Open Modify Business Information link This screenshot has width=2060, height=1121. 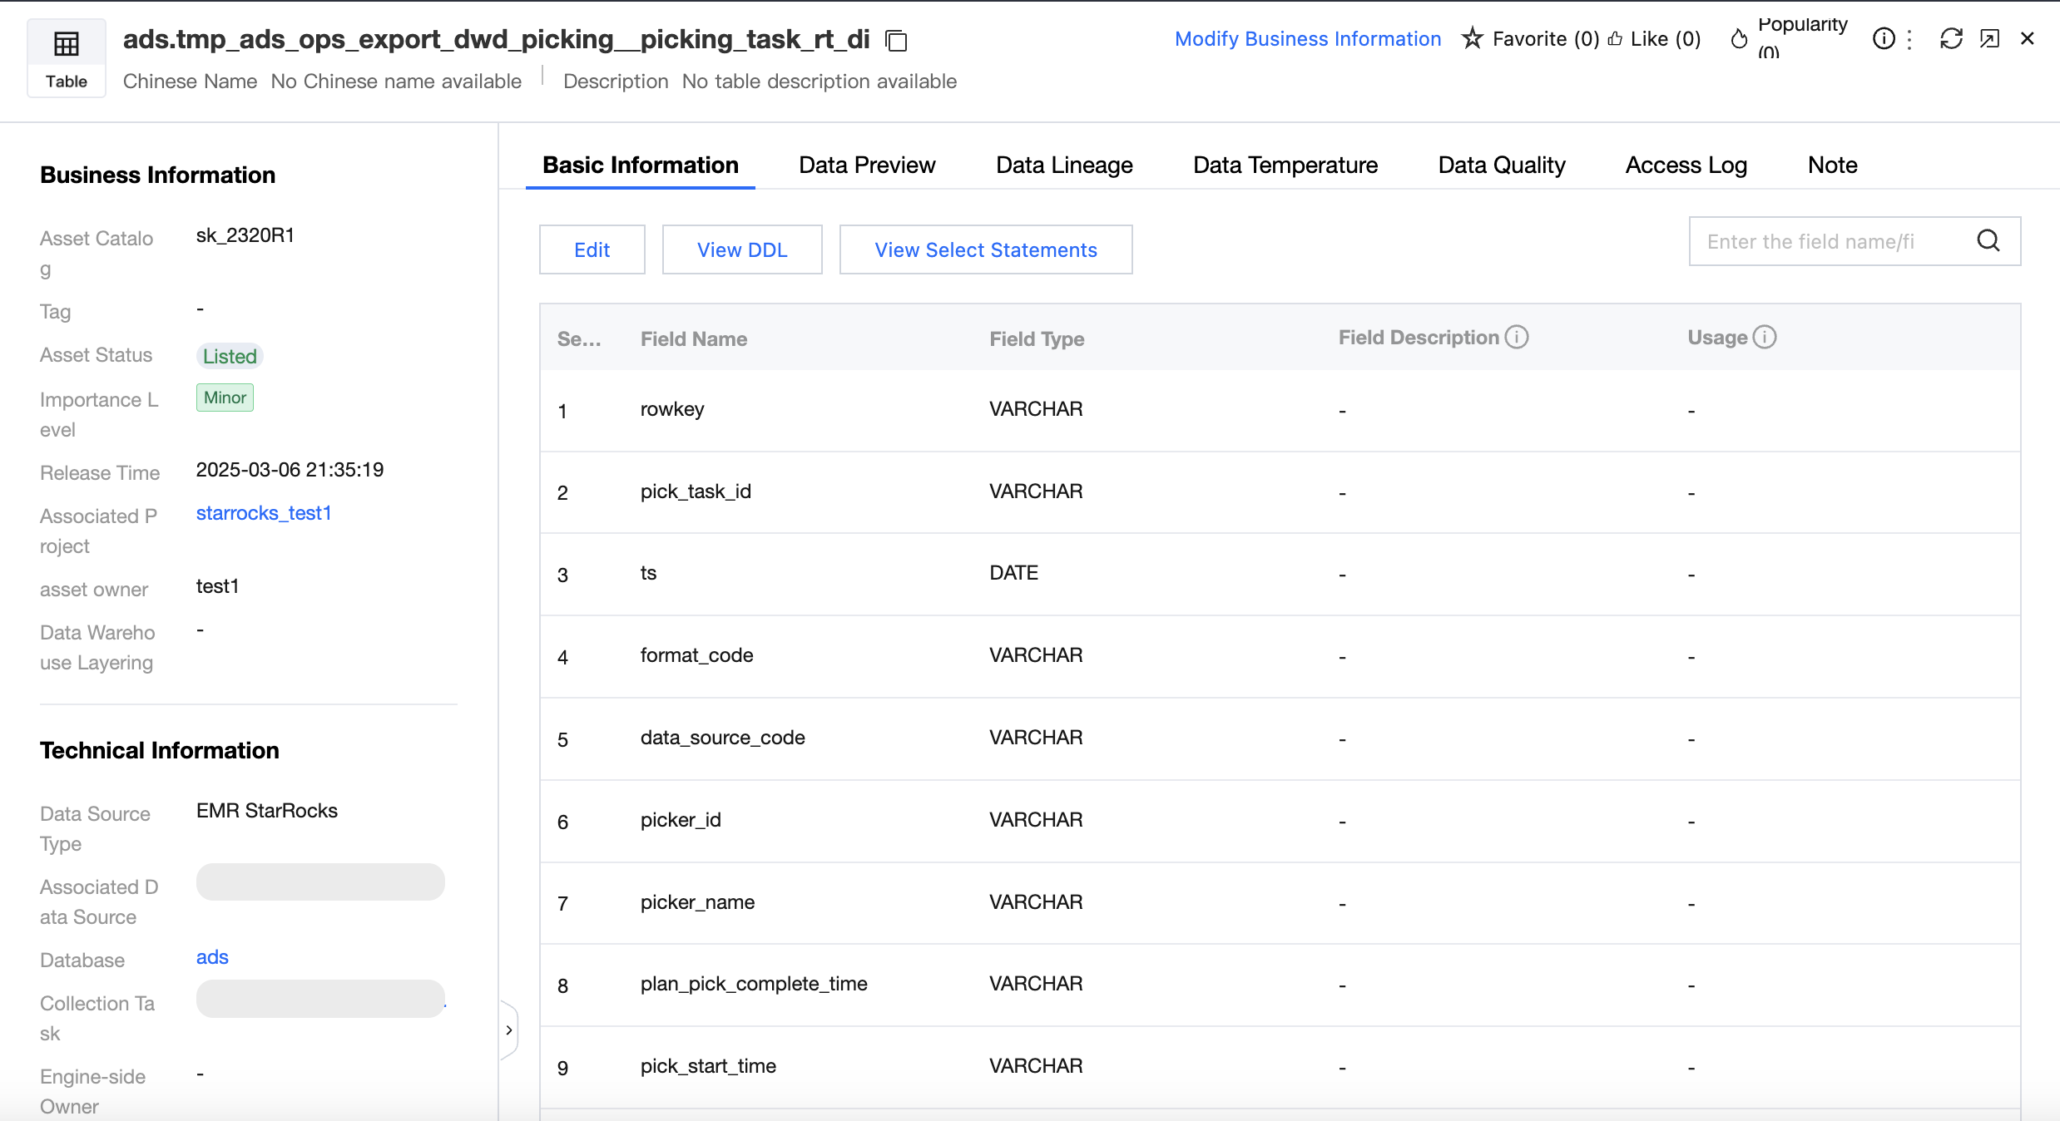pyautogui.click(x=1307, y=39)
